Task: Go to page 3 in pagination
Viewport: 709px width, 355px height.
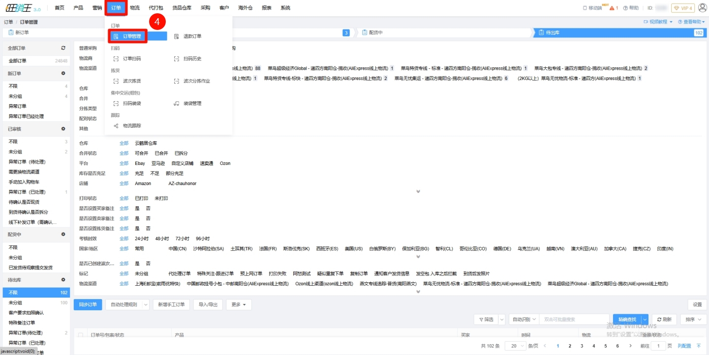Action: [582, 346]
